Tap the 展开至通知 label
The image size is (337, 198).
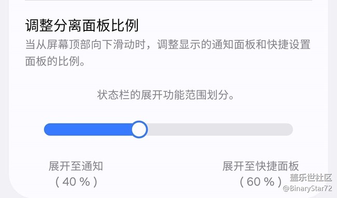pyautogui.click(x=76, y=166)
